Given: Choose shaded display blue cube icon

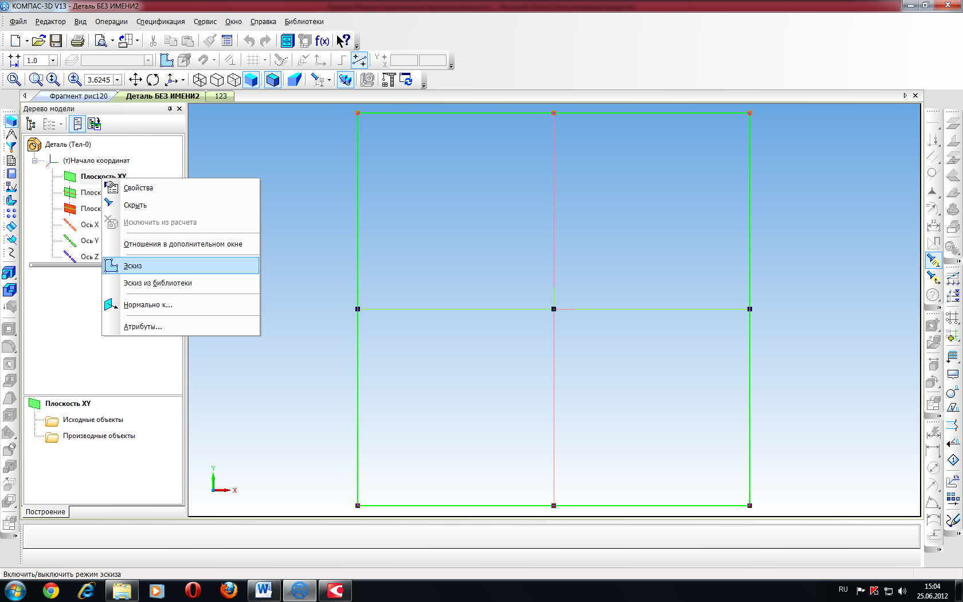Looking at the screenshot, I should click(x=251, y=80).
